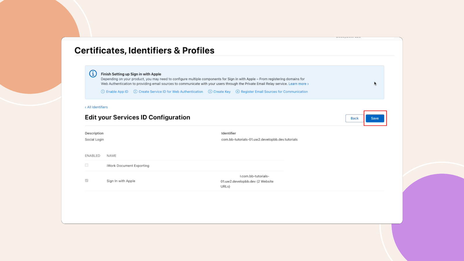
Task: Click the 'Edit your Services ID Configuration' heading
Action: (x=137, y=117)
